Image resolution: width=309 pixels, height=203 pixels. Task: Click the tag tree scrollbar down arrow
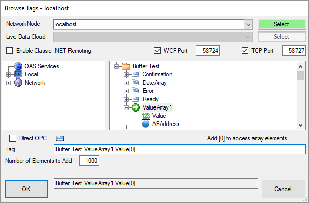tap(300, 125)
